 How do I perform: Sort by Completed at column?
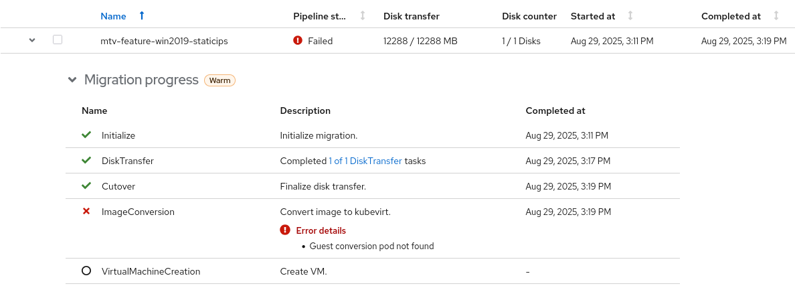[x=776, y=15]
